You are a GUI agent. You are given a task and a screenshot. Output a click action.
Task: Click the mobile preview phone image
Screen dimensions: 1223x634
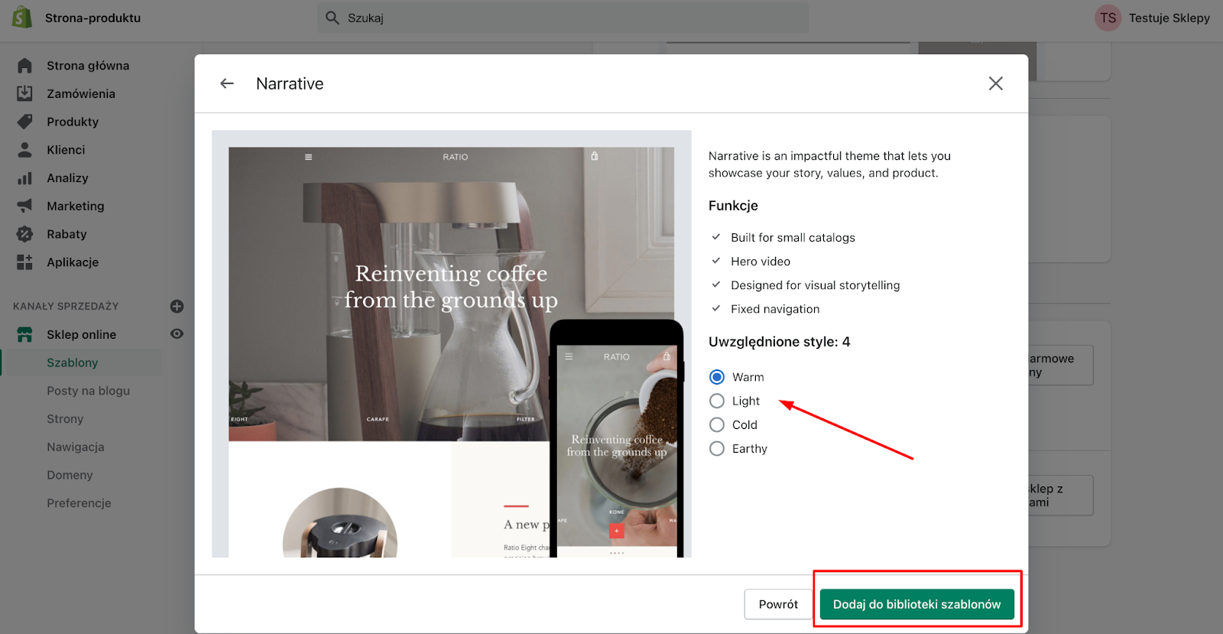(x=616, y=438)
